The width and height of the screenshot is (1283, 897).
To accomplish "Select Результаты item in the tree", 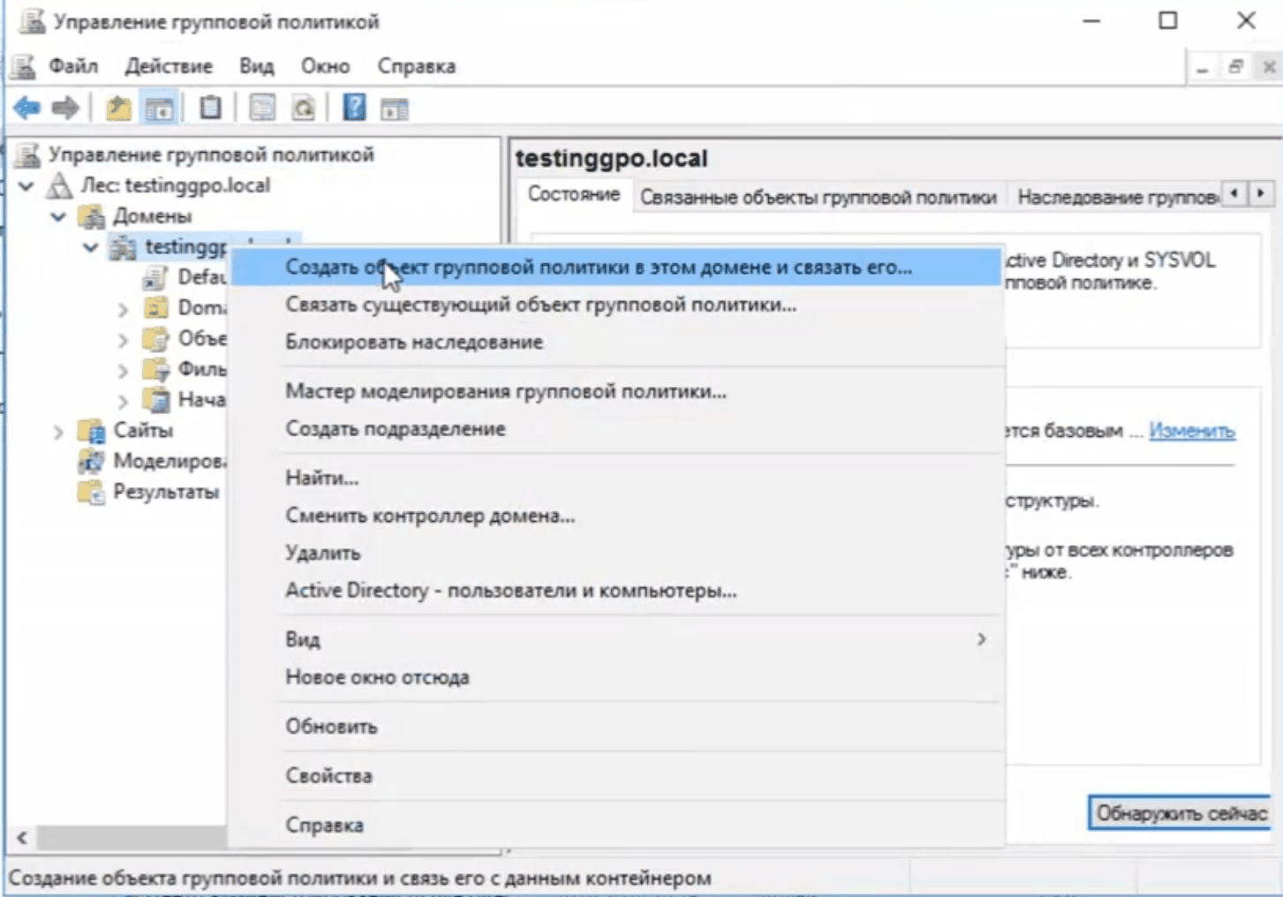I will click(165, 492).
